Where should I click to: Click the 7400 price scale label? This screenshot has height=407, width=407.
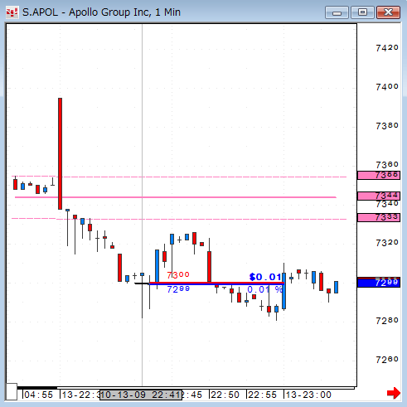point(387,87)
